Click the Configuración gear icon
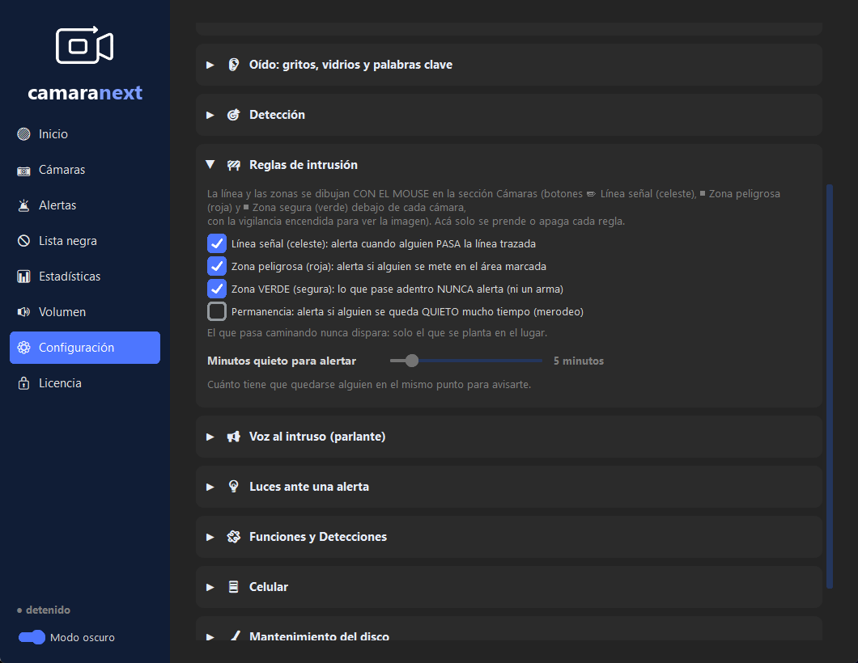 tap(23, 348)
